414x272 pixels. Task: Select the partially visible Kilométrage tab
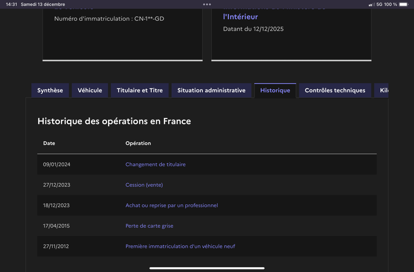click(x=382, y=90)
